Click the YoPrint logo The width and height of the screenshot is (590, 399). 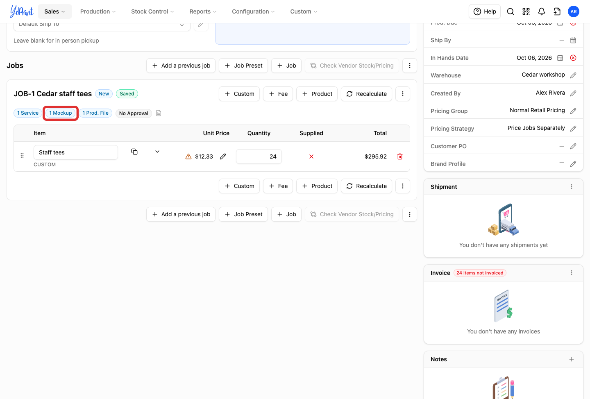[21, 11]
